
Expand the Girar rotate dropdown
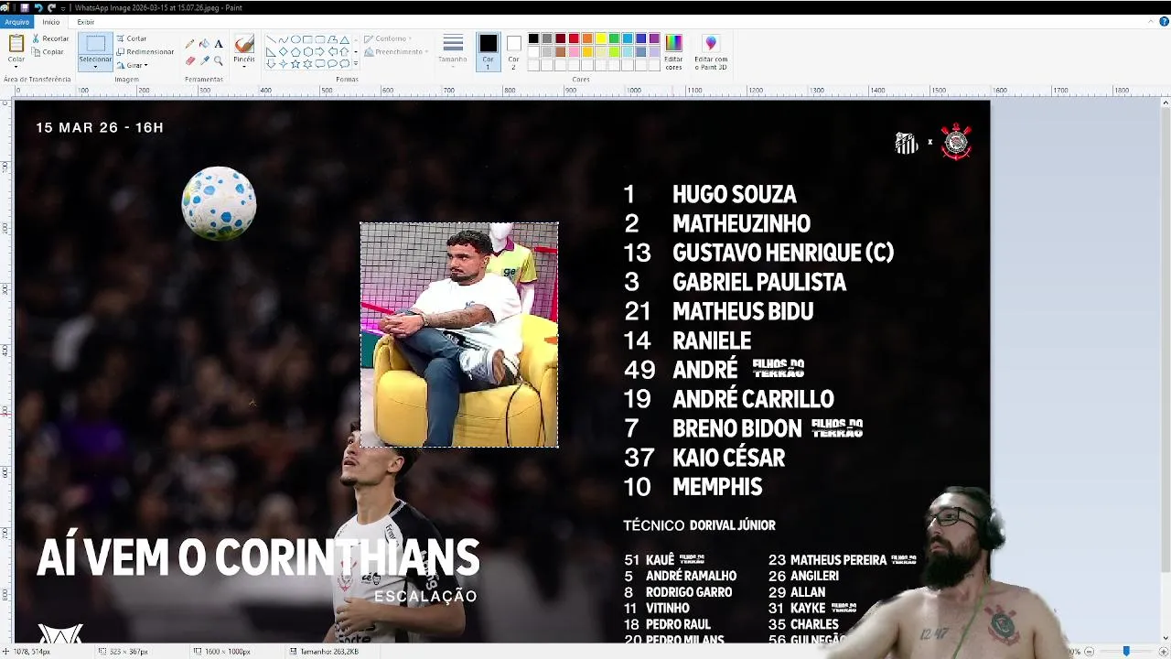click(132, 65)
